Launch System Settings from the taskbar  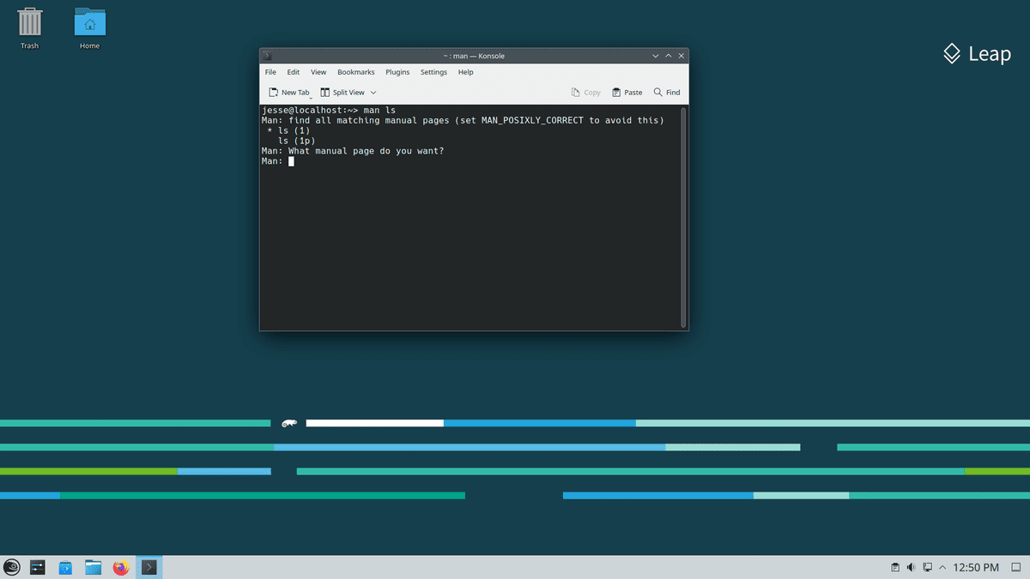(37, 567)
